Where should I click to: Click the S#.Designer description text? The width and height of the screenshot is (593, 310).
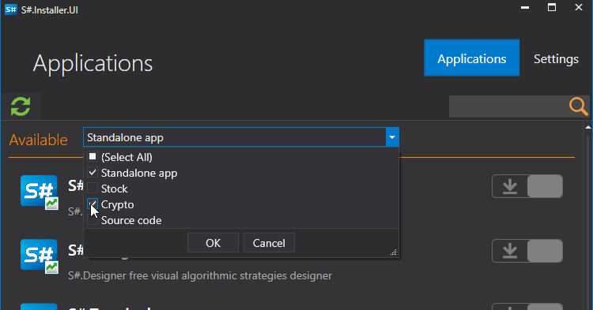(200, 275)
